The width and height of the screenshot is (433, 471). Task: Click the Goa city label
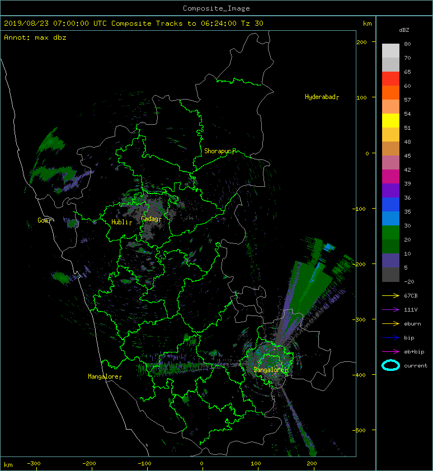pos(44,220)
